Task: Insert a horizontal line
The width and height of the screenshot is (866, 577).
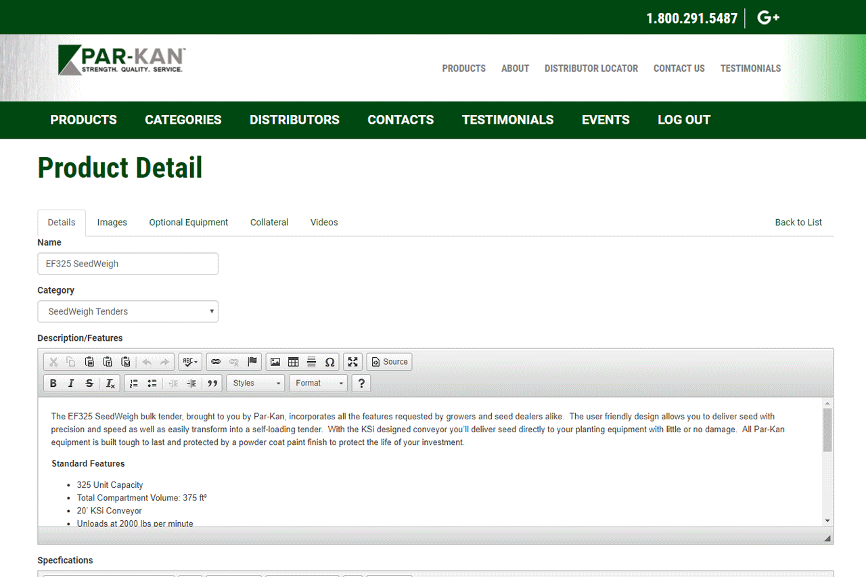Action: click(x=312, y=362)
